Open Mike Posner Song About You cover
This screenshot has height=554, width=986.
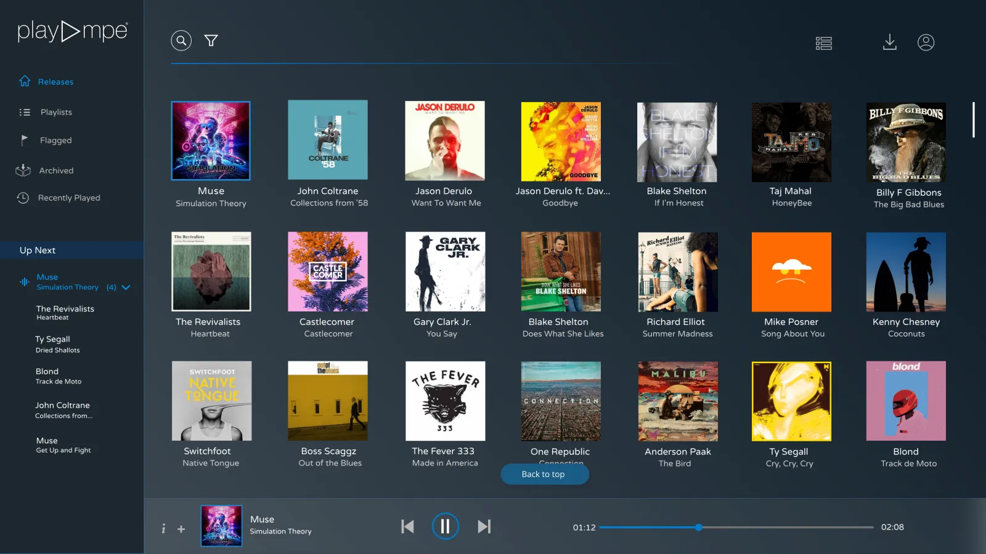click(792, 272)
